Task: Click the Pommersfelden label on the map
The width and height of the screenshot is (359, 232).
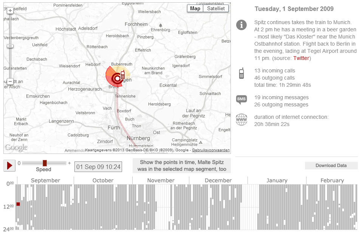Action: [x=68, y=5]
